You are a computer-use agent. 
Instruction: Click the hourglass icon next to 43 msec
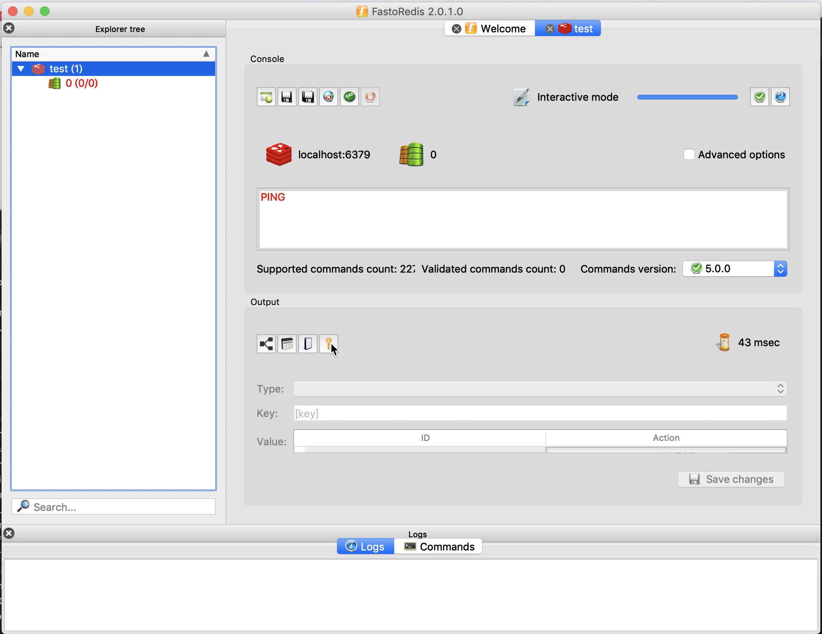click(x=724, y=343)
